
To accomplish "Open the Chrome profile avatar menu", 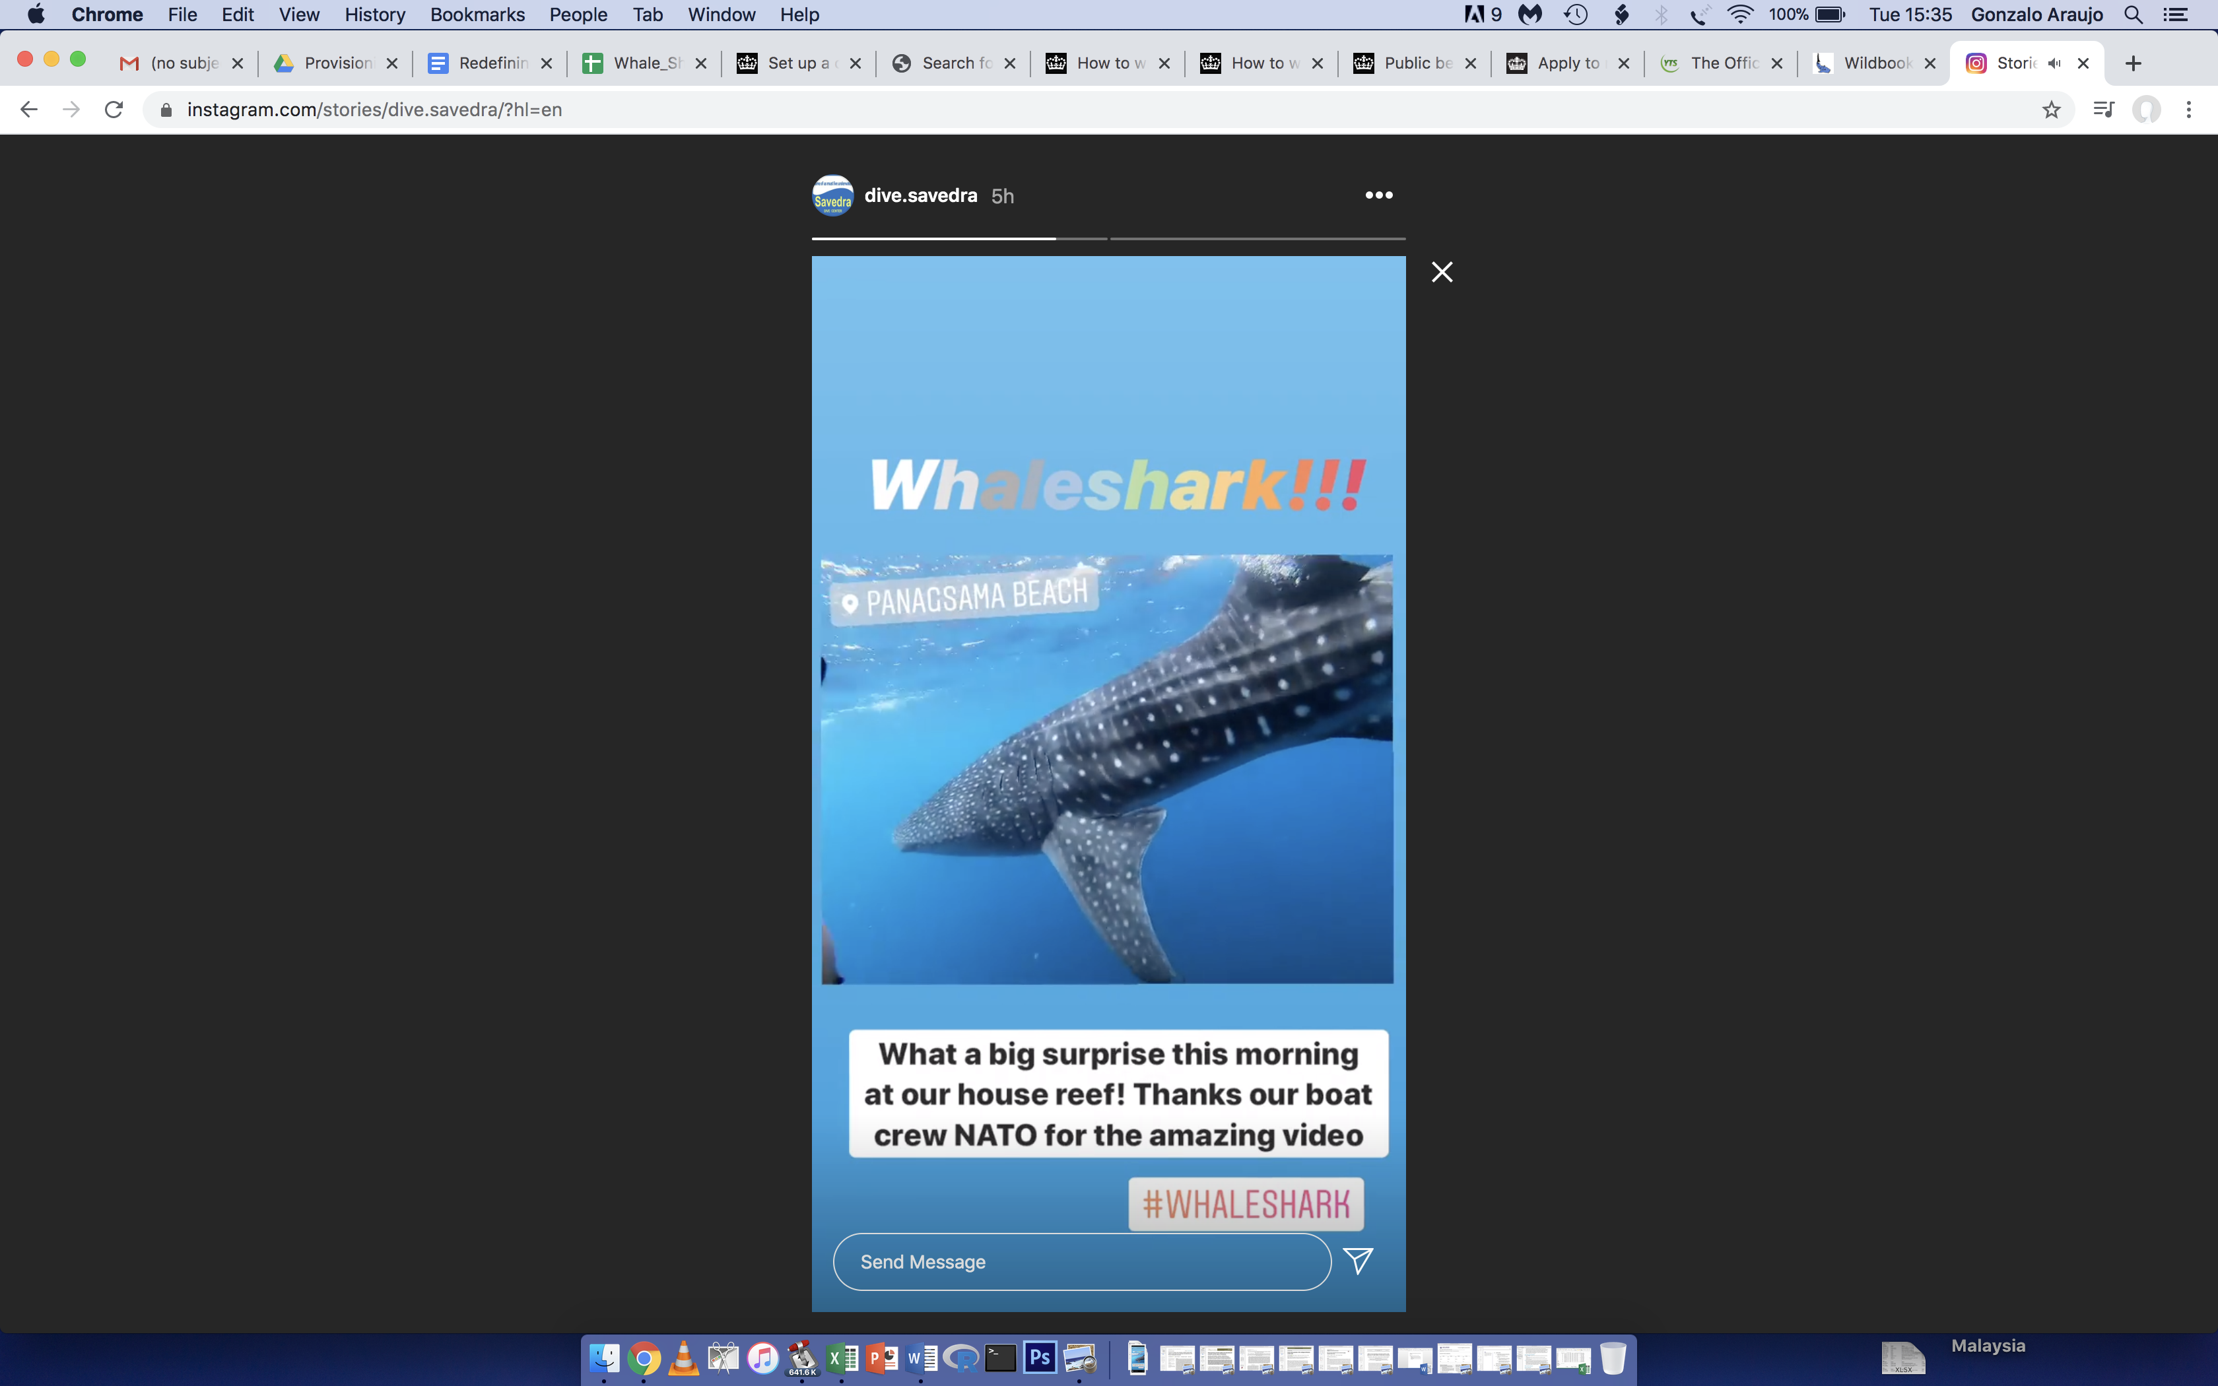I will pyautogui.click(x=2147, y=110).
